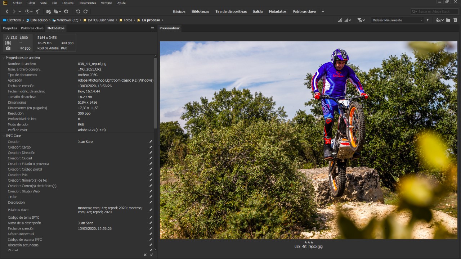Open the recent files clock menu
461x259 pixels.
point(28,12)
